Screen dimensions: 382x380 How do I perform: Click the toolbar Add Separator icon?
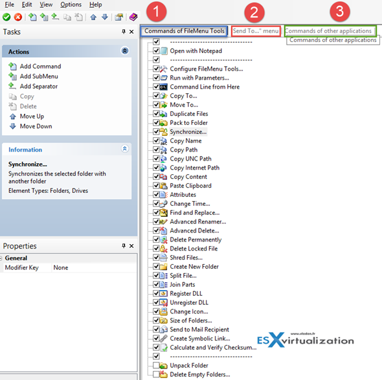click(55, 17)
